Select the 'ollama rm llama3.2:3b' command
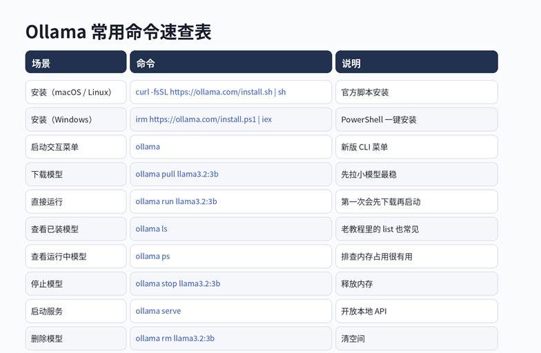Screen dimensions: 541x353 click(175, 339)
